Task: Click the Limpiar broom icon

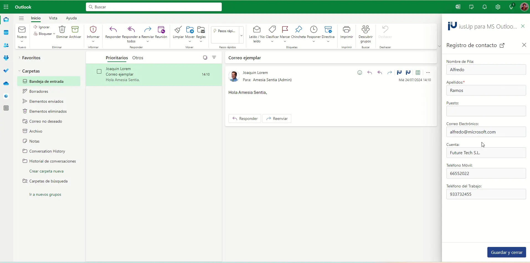Action: click(178, 30)
